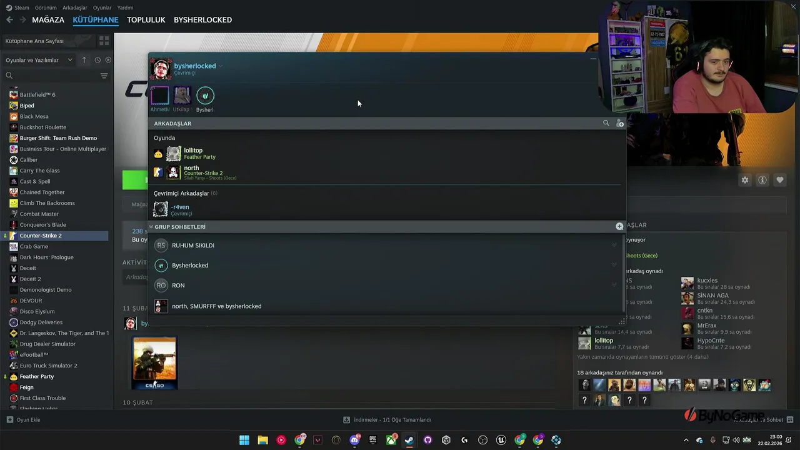Open the Oyunlar menu
Viewport: 800px width, 450px height.
102,7
